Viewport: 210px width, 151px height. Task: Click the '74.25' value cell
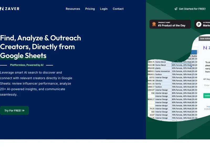coord(151,109)
